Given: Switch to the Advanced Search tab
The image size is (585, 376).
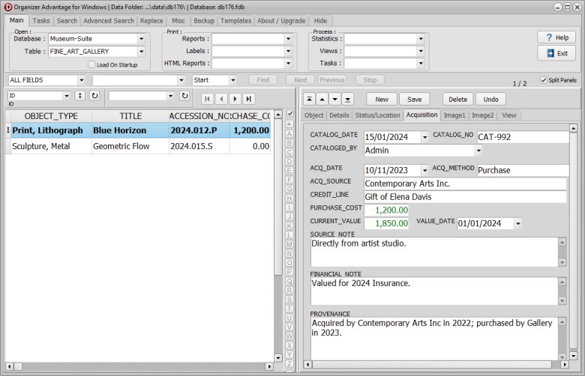Looking at the screenshot, I should [x=109, y=21].
